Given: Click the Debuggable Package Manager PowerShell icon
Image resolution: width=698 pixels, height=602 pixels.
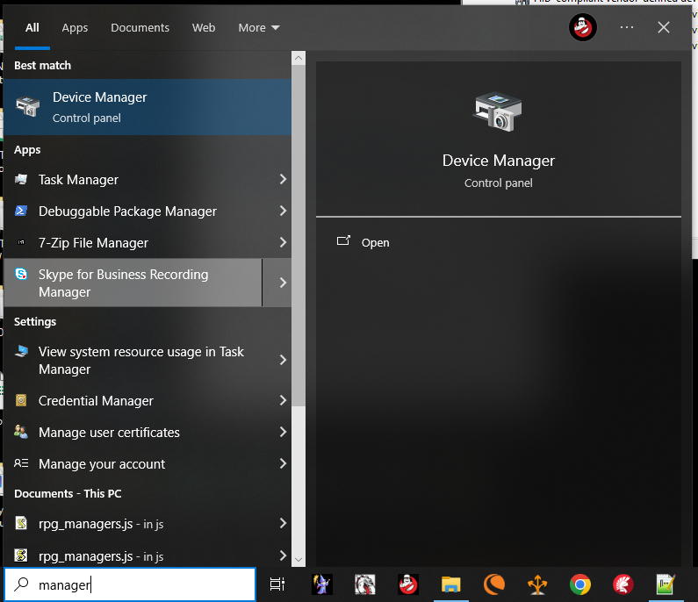Looking at the screenshot, I should tap(21, 211).
